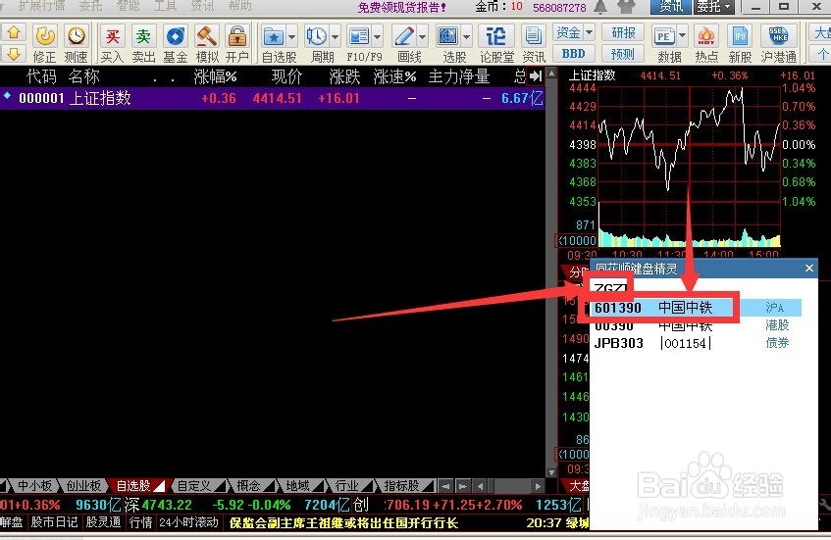This screenshot has width=831, height=540.
Task: Open the 股市日记 status bar button
Action: 54,522
